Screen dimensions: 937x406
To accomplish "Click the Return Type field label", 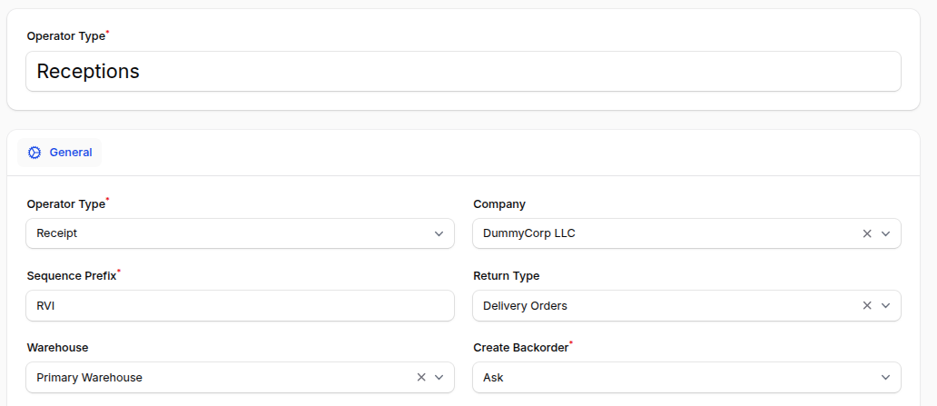I will [507, 276].
